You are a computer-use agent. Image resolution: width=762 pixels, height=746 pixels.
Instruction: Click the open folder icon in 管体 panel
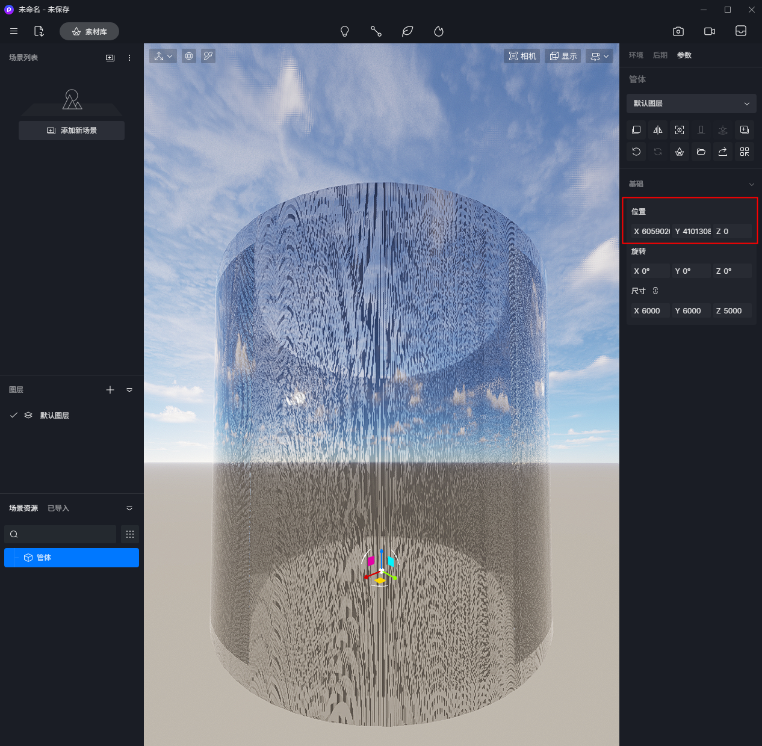pos(701,152)
